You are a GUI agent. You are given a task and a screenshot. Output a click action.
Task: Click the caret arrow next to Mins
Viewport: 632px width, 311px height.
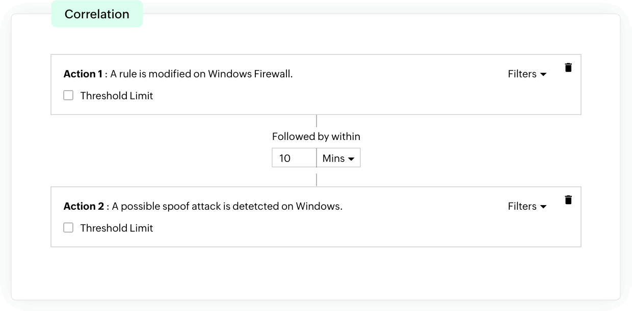point(351,159)
